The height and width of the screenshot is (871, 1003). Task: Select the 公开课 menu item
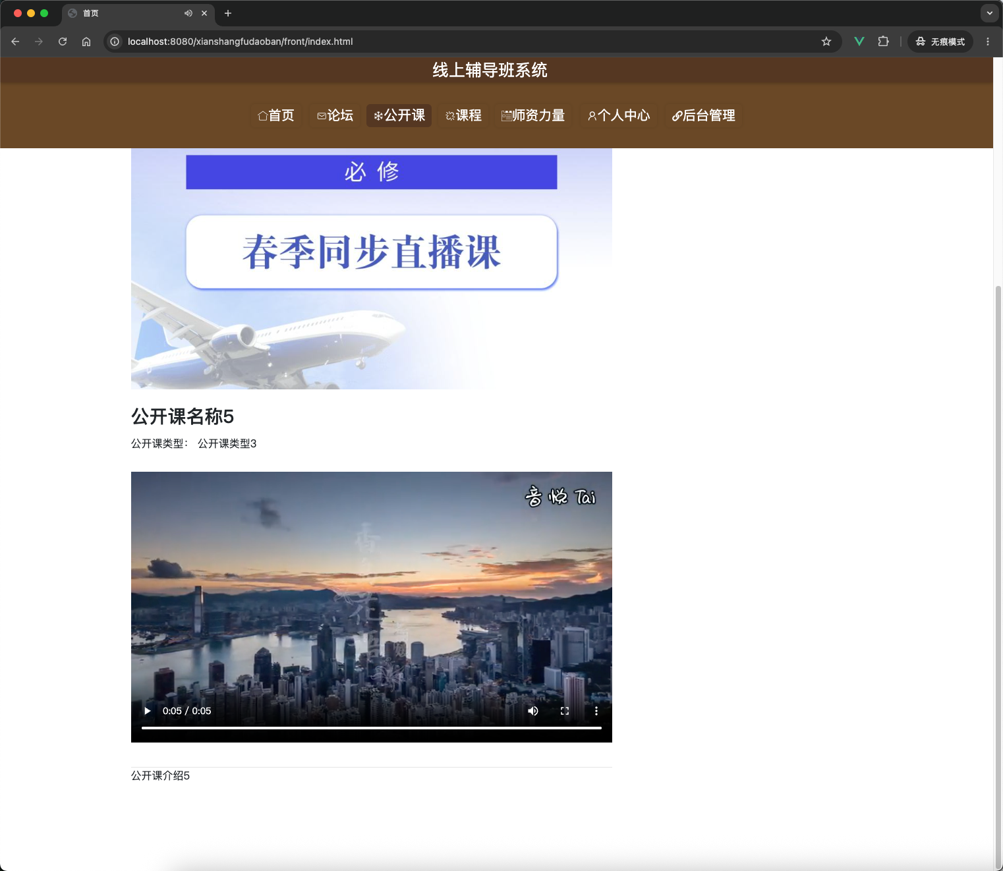coord(399,115)
